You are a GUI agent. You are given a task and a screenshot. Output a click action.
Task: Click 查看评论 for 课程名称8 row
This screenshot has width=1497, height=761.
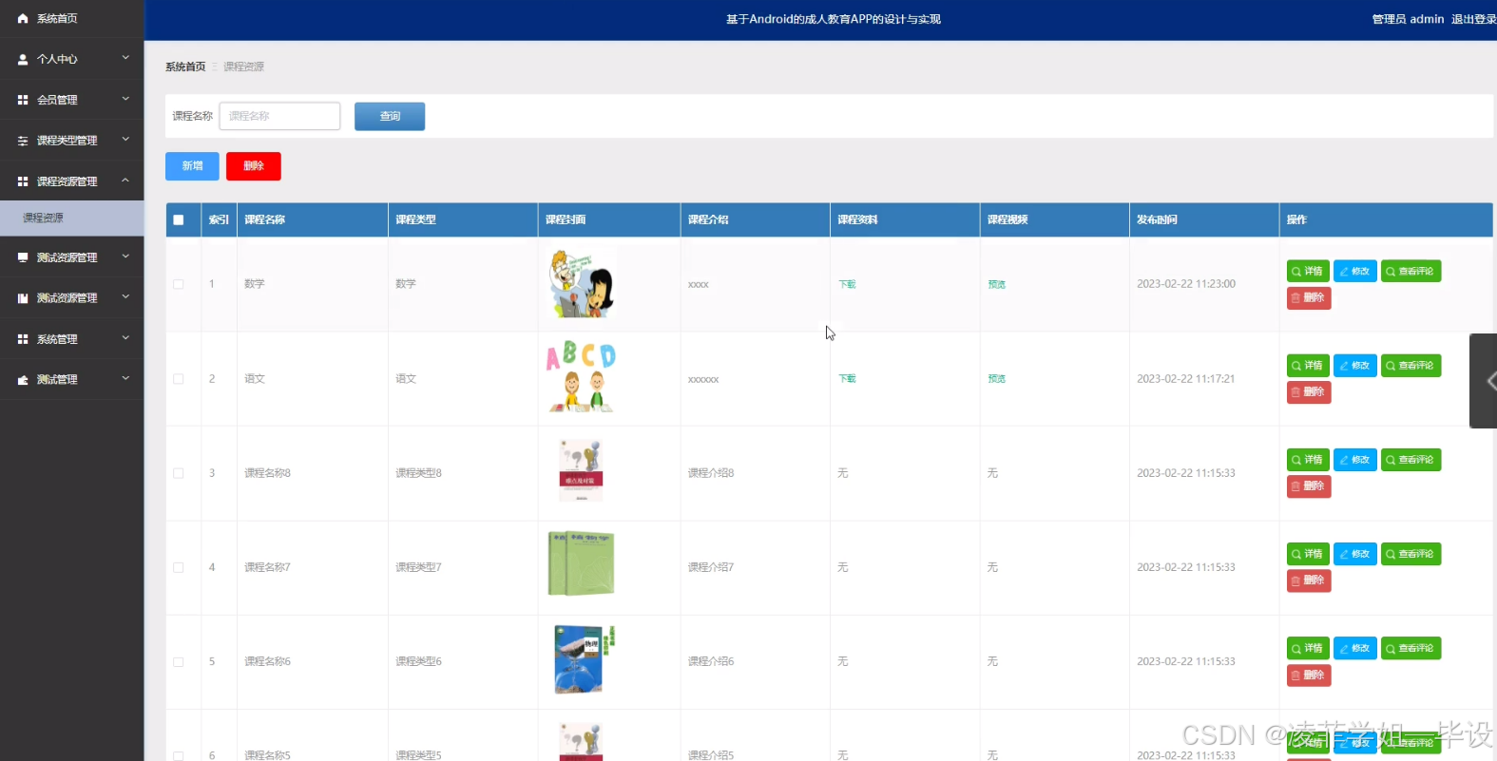pos(1411,460)
